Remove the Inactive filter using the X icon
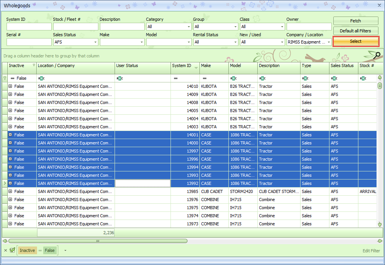The height and width of the screenshot is (265, 385). [5, 250]
